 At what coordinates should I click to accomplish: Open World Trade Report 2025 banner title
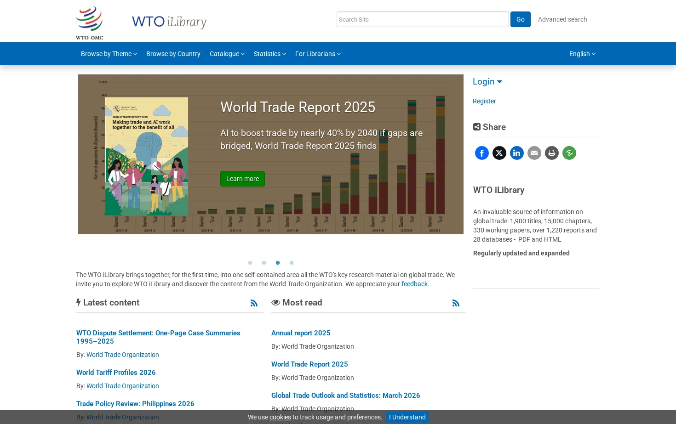[298, 107]
